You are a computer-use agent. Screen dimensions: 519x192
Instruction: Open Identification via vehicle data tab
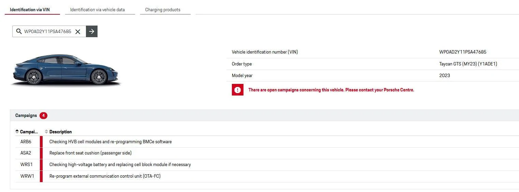coord(98,10)
